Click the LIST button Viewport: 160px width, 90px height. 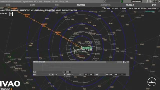(122, 74)
